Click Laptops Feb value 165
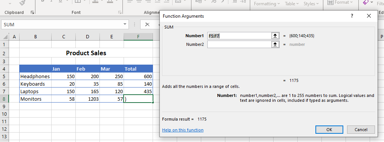 [x=88, y=92]
